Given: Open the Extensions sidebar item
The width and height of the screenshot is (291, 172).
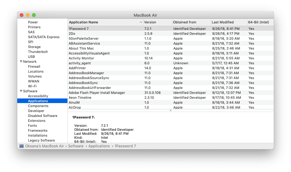Looking at the screenshot, I should tap(37, 121).
